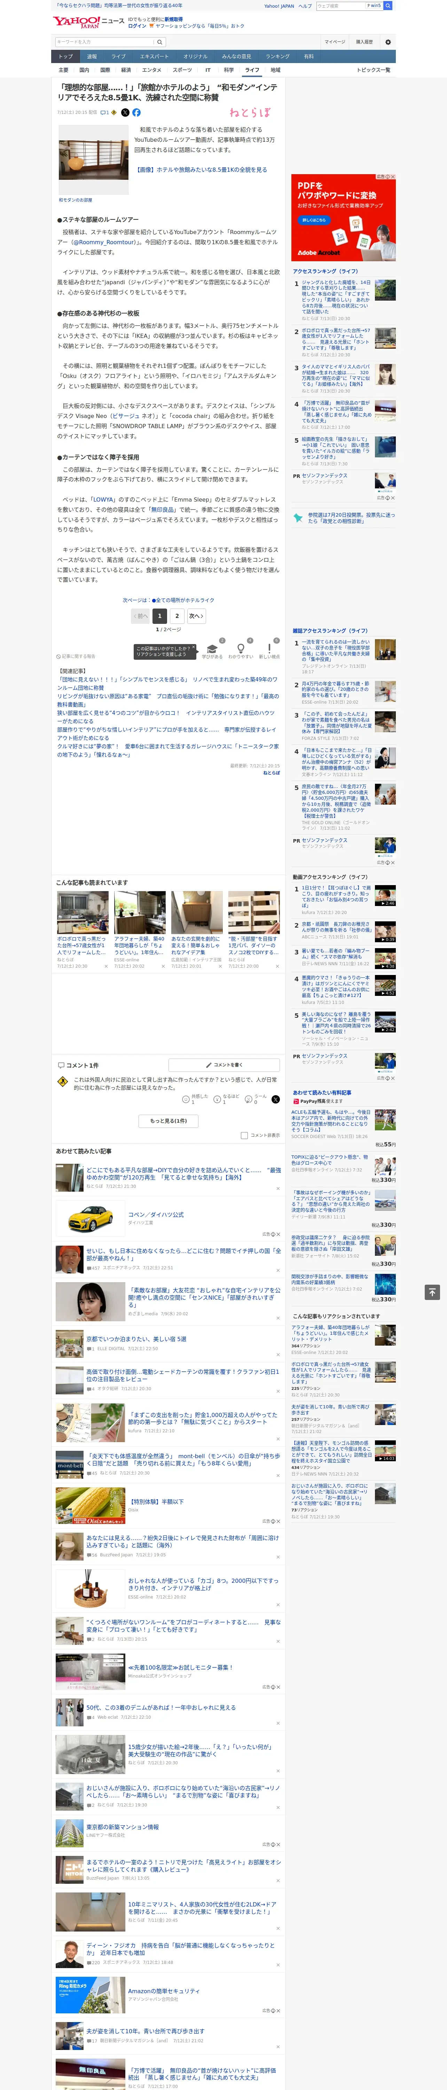Select the 経済 category tab

126,70
